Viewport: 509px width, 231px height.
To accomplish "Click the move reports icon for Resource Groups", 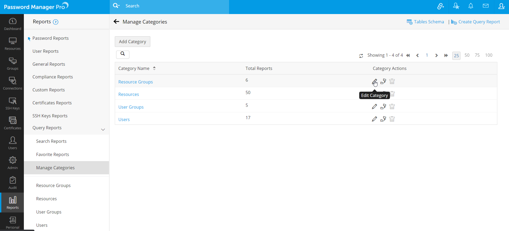I will (x=383, y=82).
